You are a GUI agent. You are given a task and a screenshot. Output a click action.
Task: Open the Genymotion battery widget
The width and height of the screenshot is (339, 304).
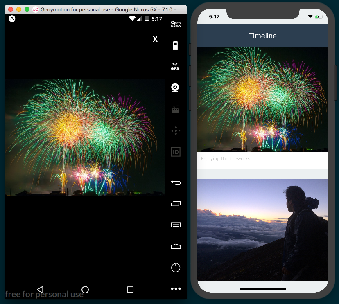[x=175, y=45]
